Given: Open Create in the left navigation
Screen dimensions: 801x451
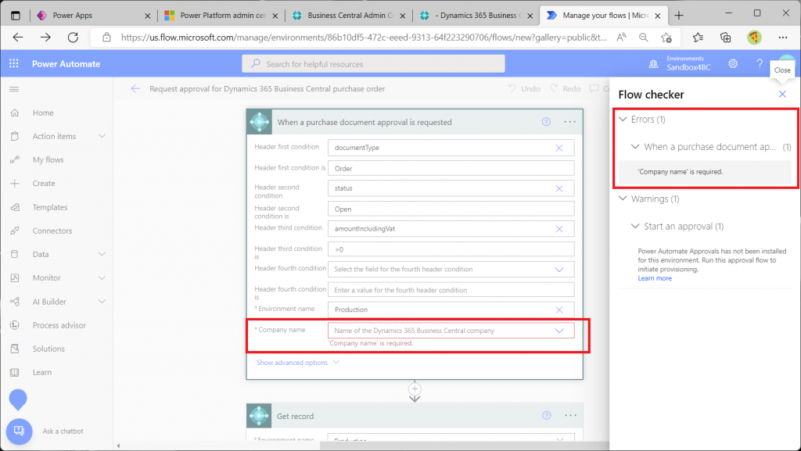Looking at the screenshot, I should point(44,183).
